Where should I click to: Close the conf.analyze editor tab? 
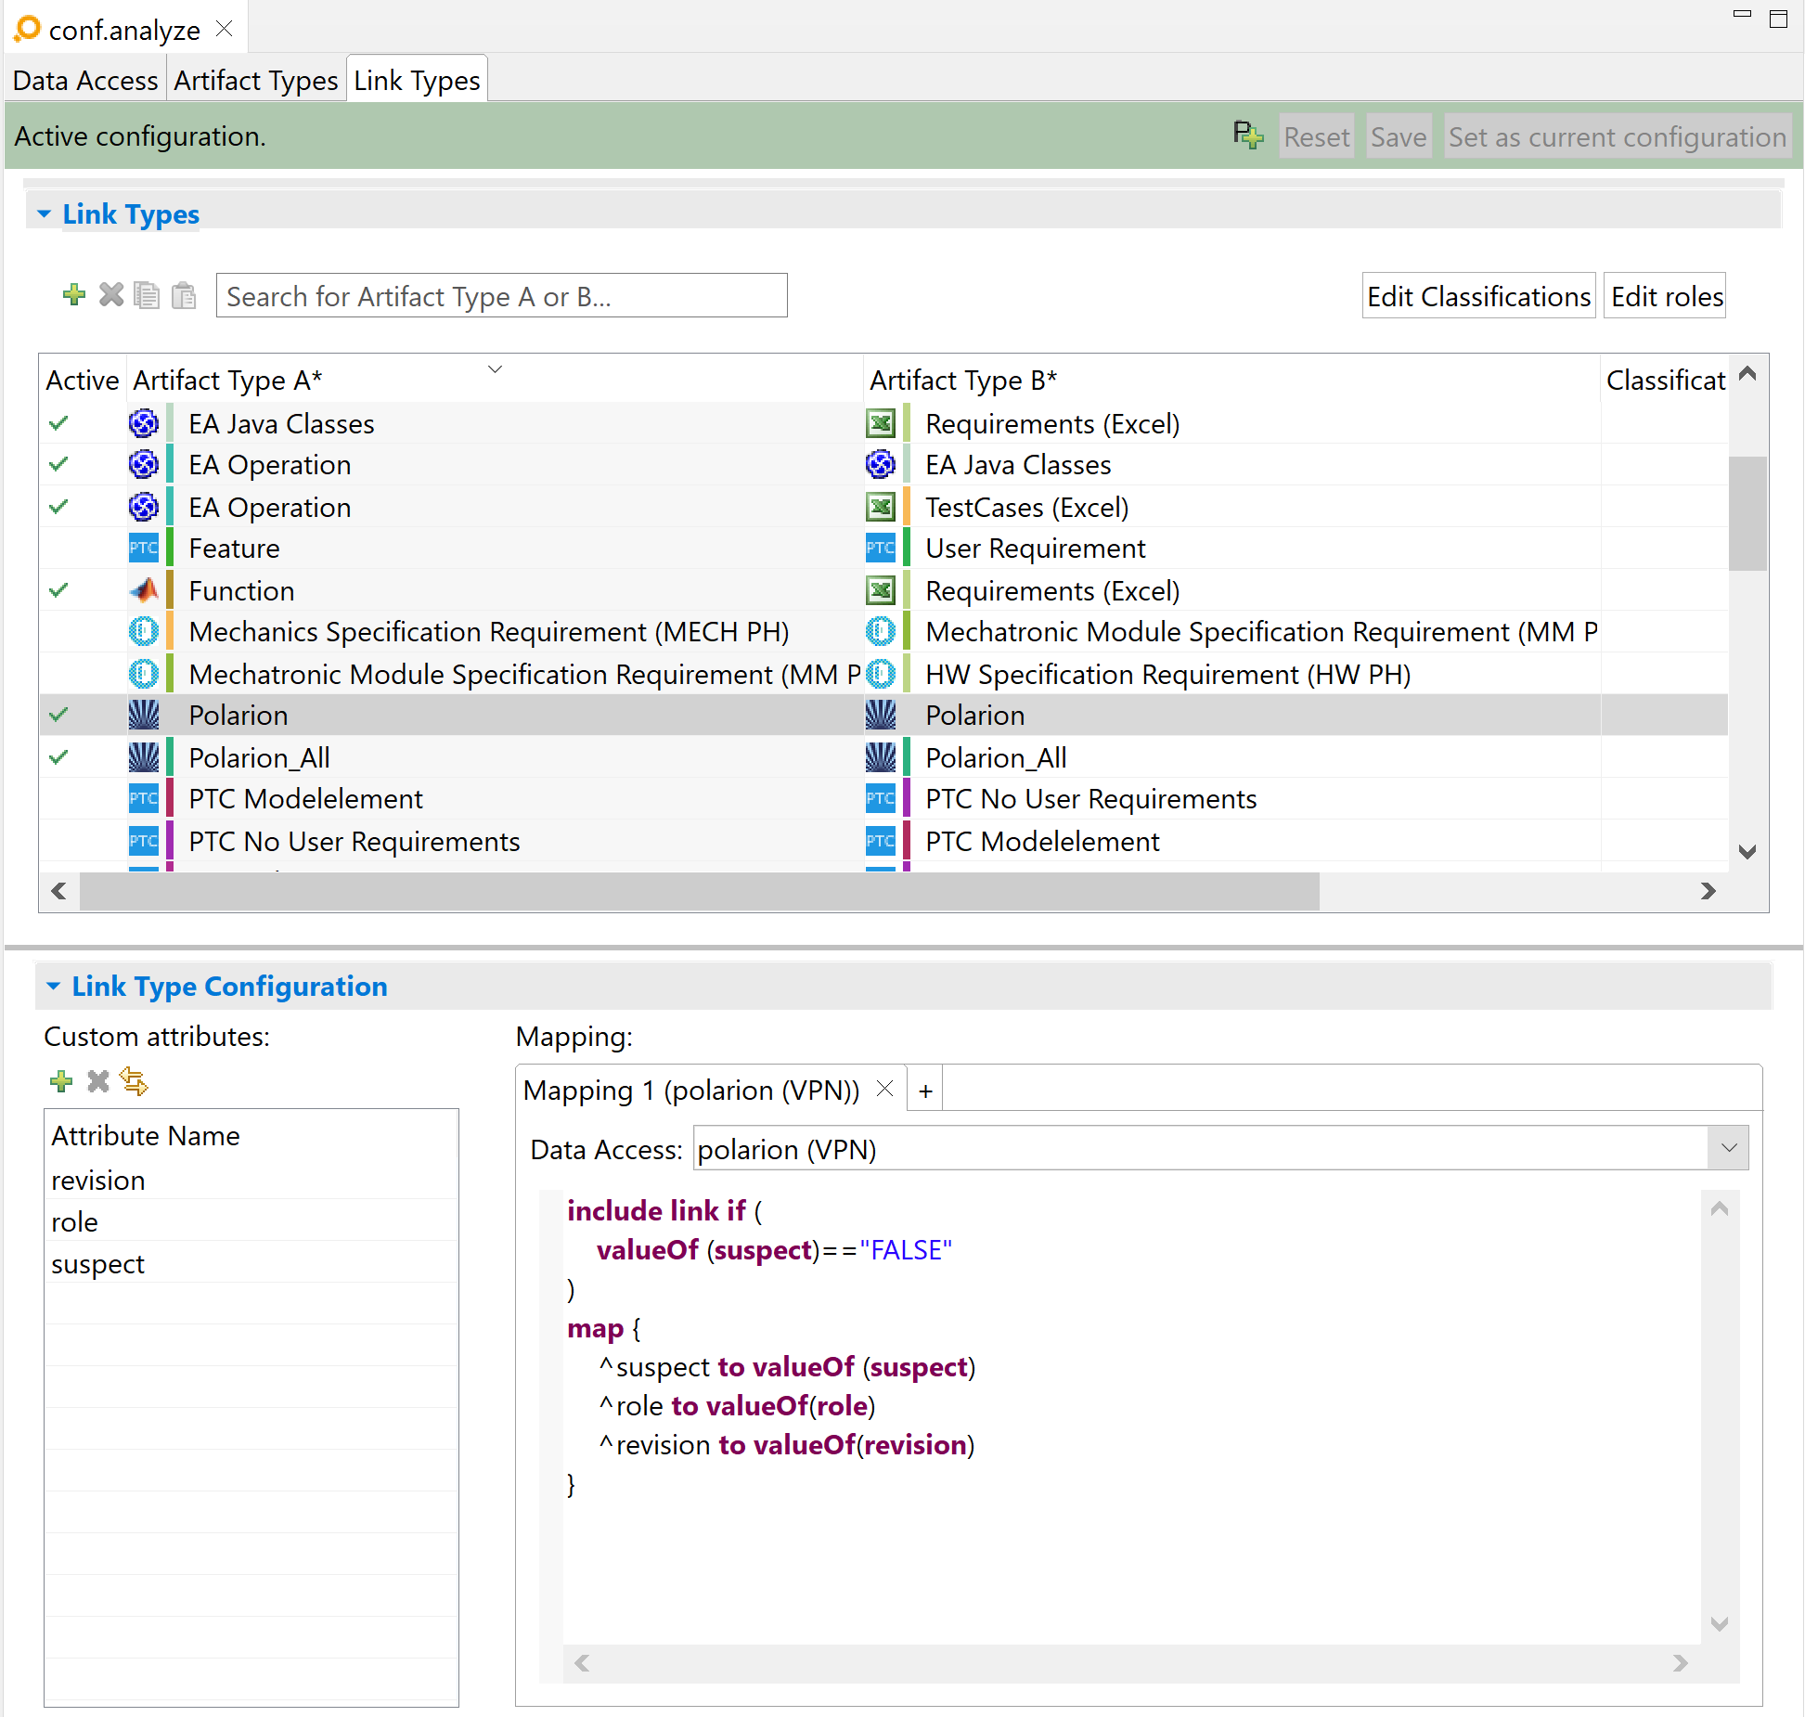tap(224, 29)
